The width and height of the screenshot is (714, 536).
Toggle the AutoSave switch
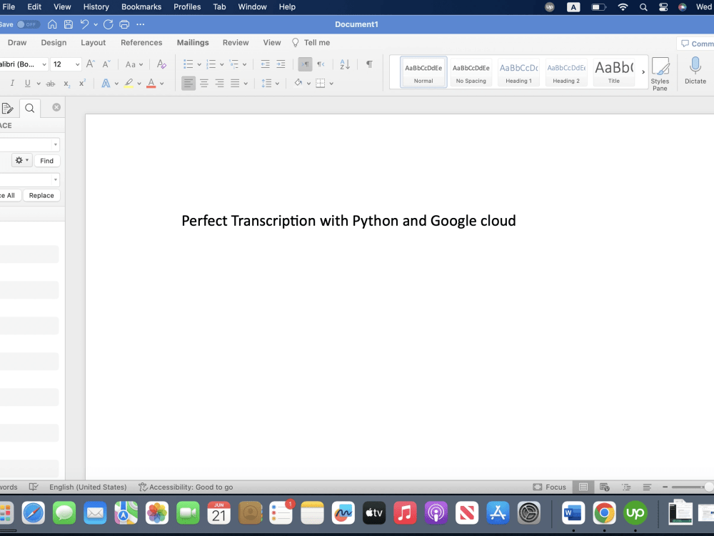pyautogui.click(x=29, y=24)
